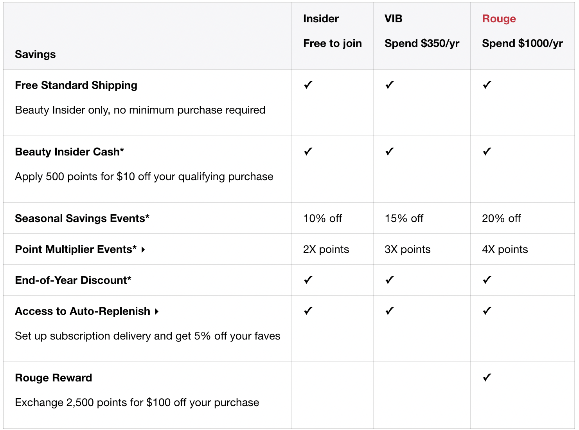Select the Rouge tier column header
Screen dimensions: 579x430
coord(499,19)
